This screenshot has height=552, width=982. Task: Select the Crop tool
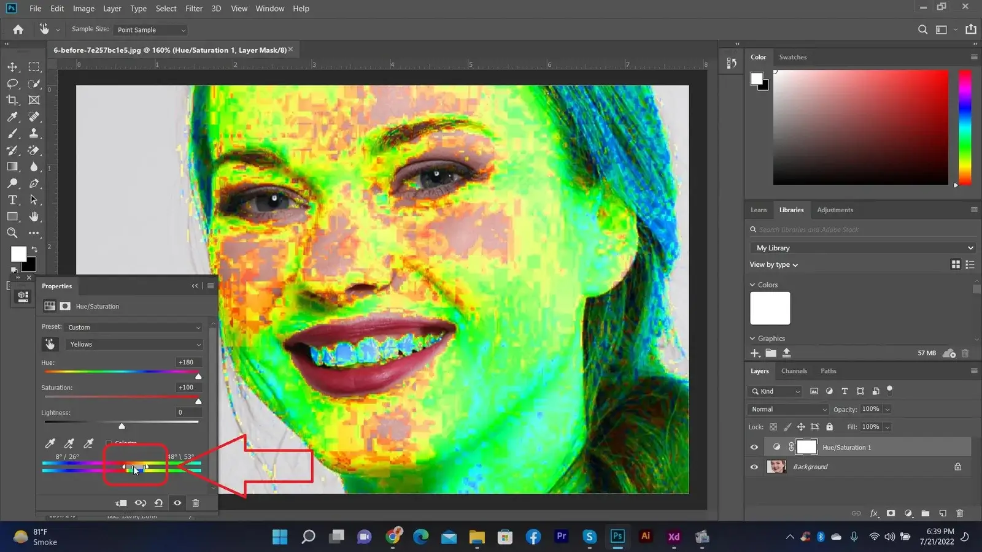pyautogui.click(x=12, y=100)
